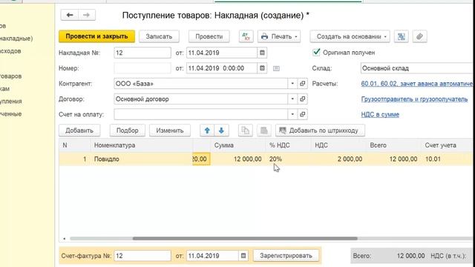The width and height of the screenshot is (475, 267).
Task: Go back with the left arrow button
Action: (x=70, y=15)
